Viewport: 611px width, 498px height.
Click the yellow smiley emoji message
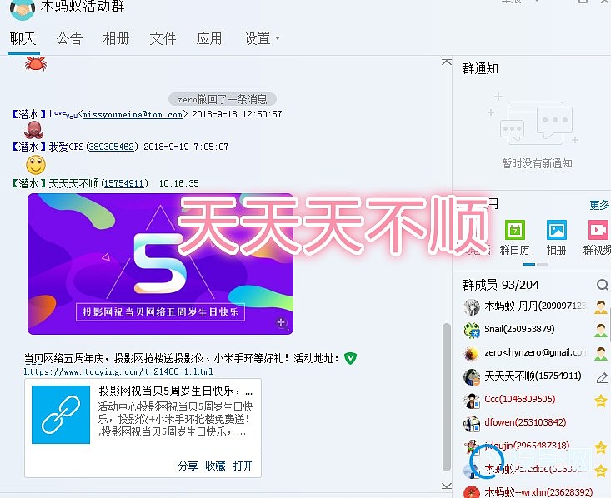tap(36, 165)
